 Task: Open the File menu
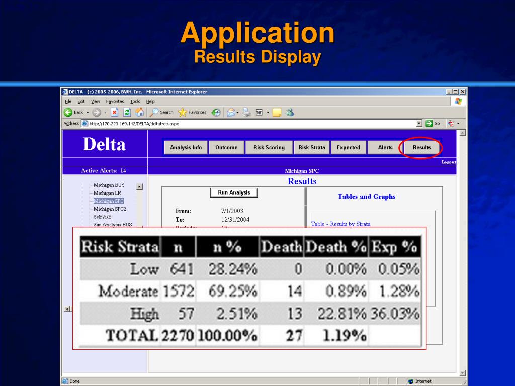pos(68,101)
